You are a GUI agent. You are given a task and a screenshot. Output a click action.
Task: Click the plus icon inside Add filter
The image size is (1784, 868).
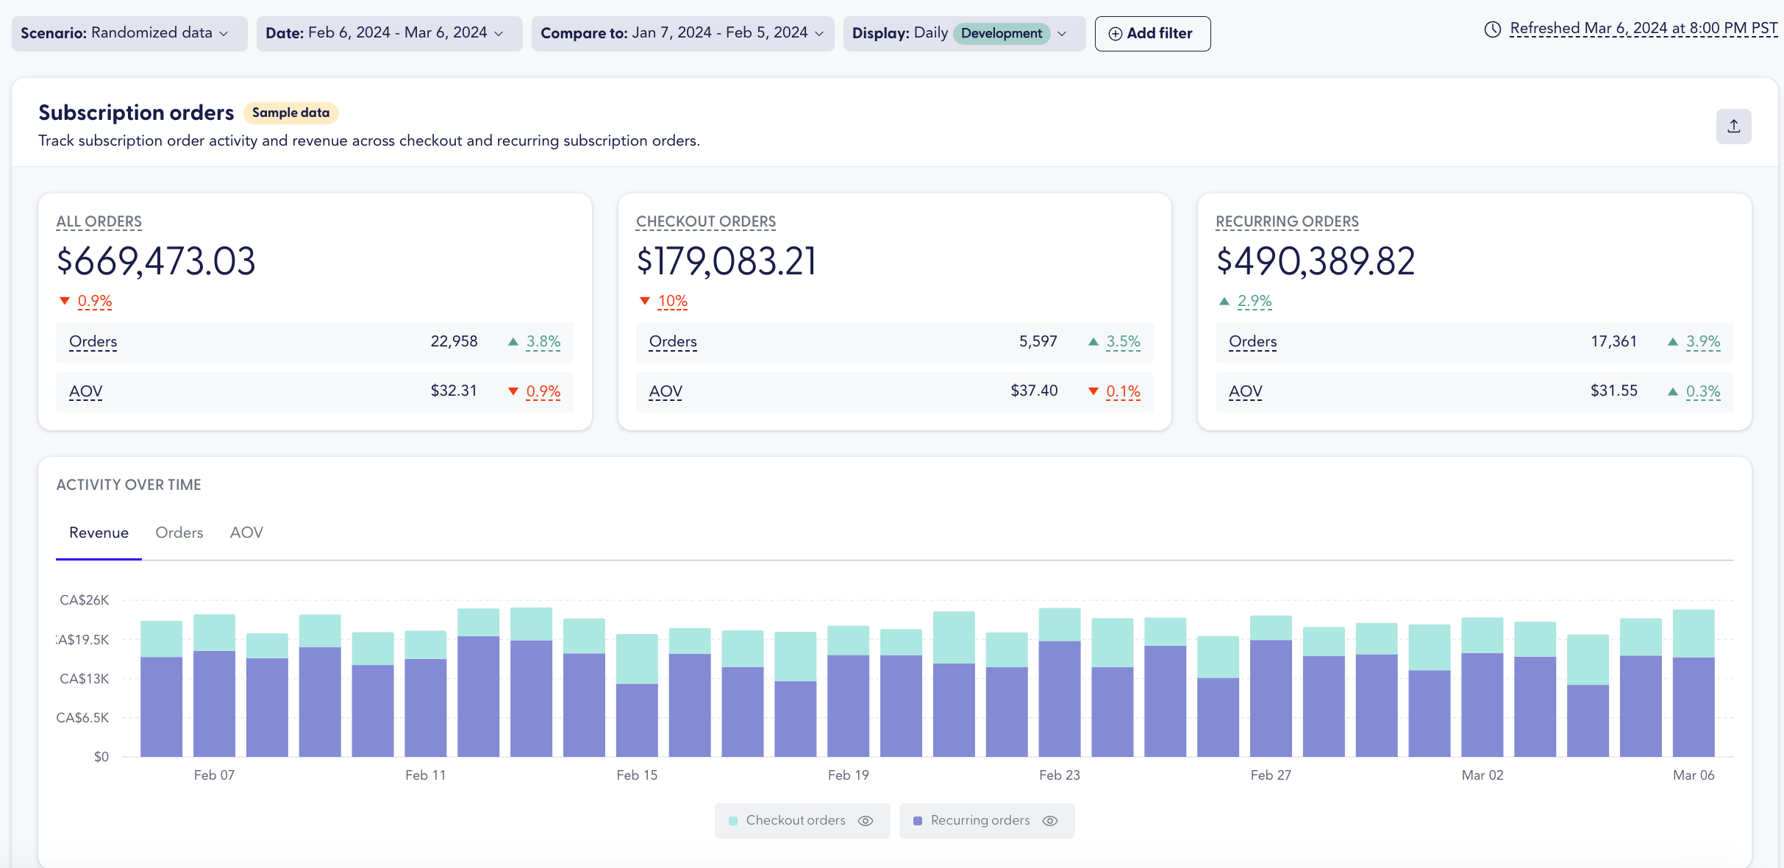coord(1115,33)
